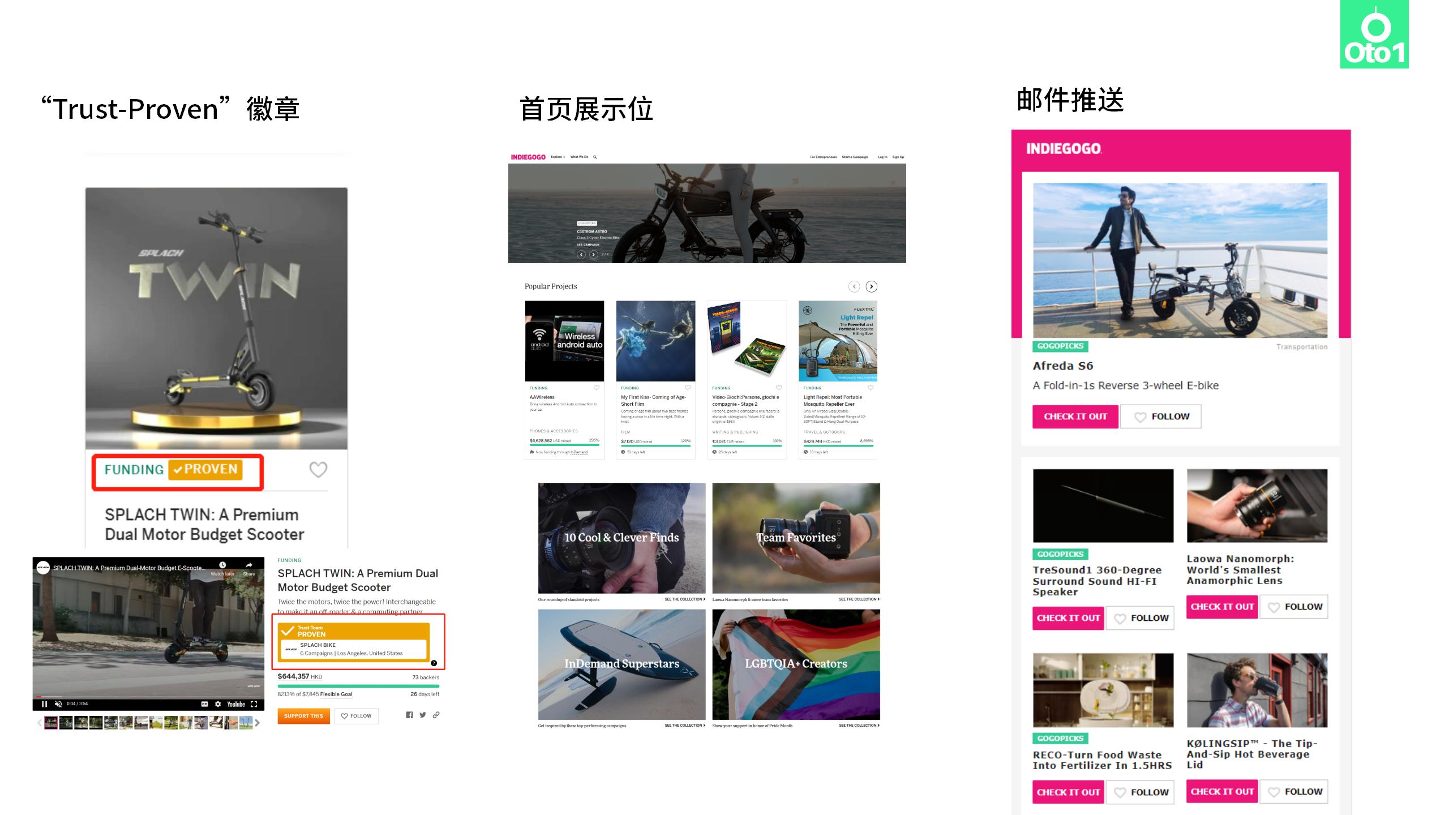Show more Popular Projects using right chevron
The width and height of the screenshot is (1449, 815).
coord(871,286)
